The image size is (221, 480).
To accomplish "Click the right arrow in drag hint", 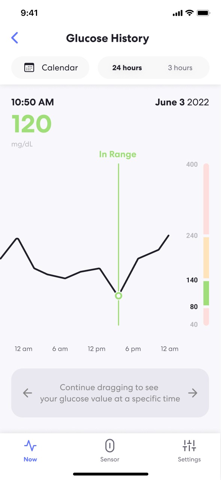I will coord(193,393).
